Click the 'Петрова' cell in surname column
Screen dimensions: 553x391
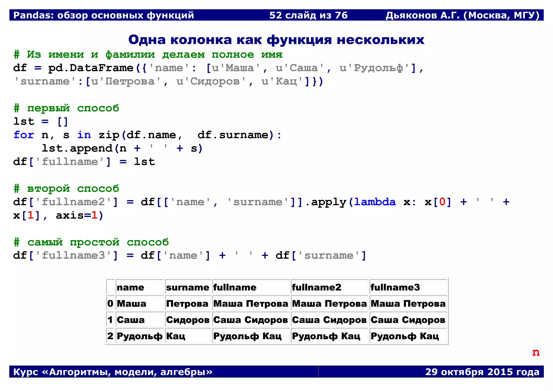pos(188,303)
